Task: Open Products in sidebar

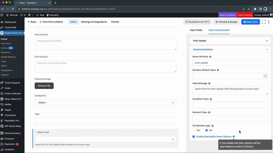Action: (x=9, y=139)
